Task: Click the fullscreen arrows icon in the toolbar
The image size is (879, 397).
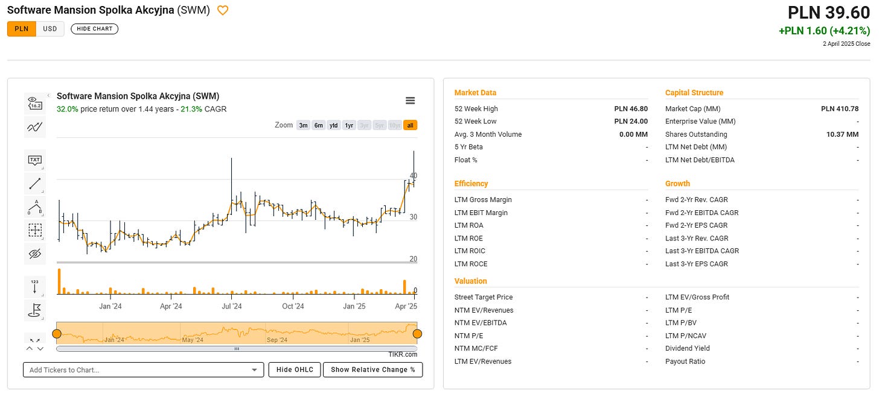Action: tap(35, 341)
